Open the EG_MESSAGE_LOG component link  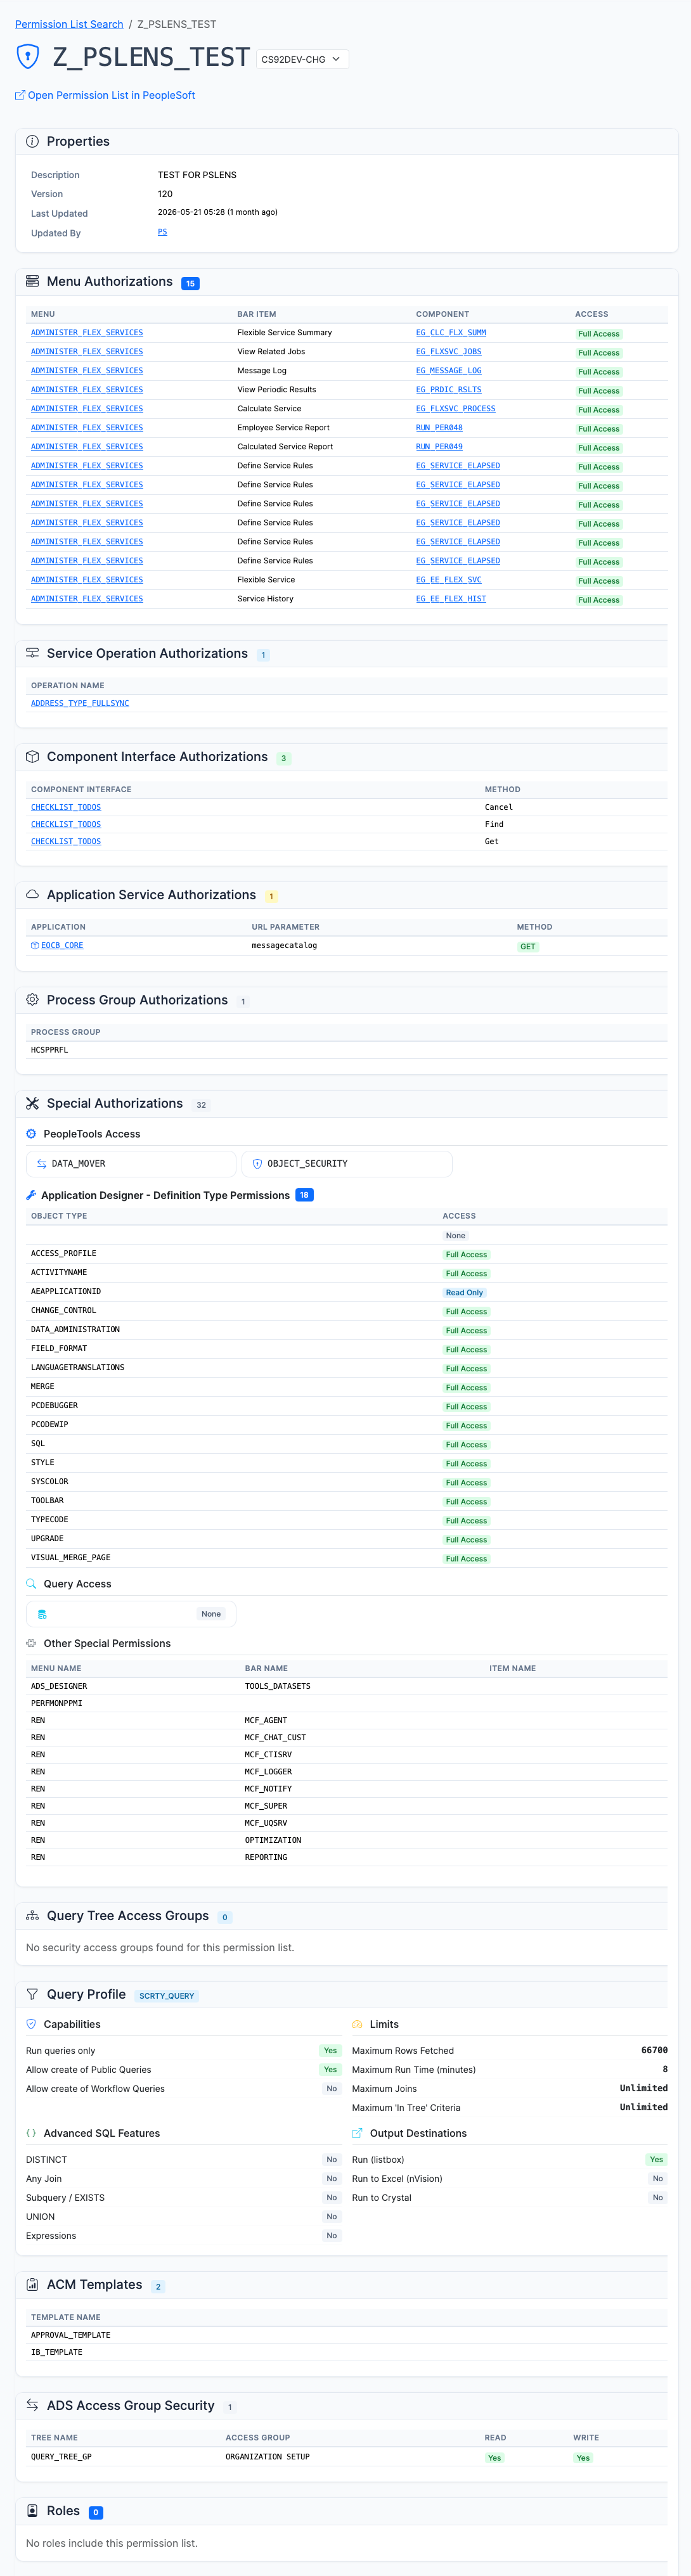click(448, 370)
